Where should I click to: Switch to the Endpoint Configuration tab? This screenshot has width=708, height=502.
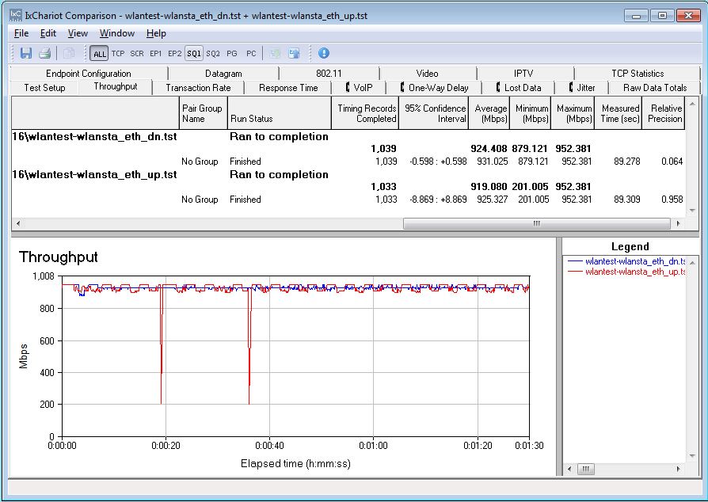tap(89, 74)
